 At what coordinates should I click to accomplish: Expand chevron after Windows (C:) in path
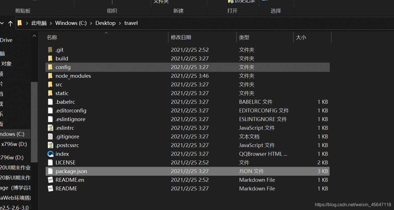91,23
